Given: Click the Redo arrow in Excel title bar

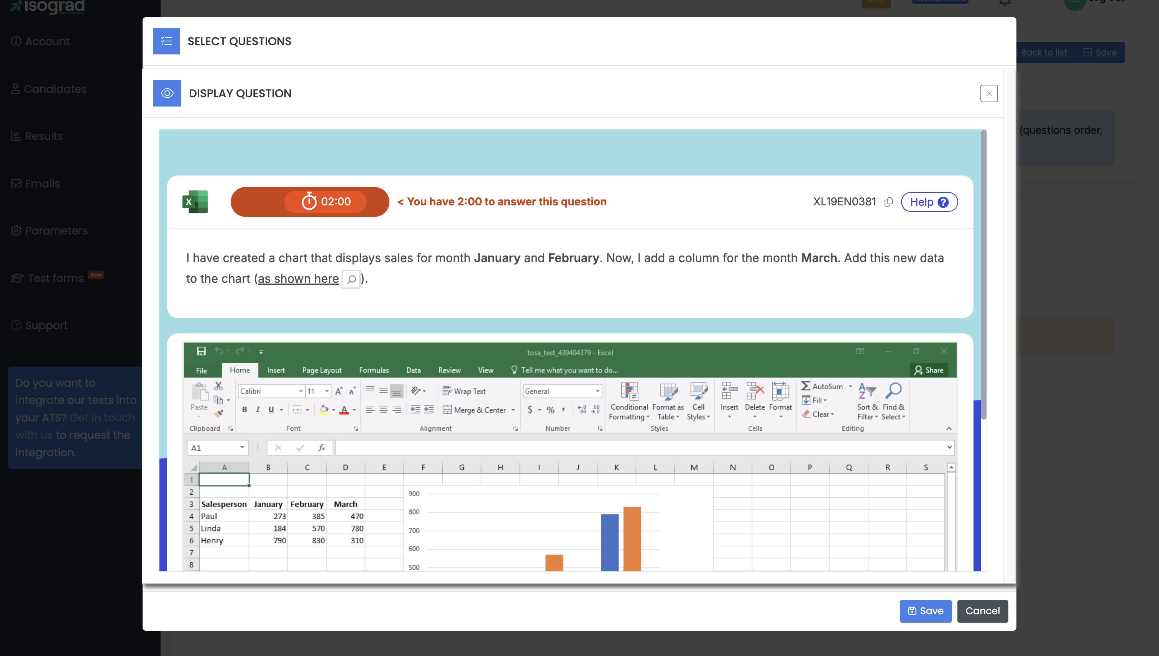Looking at the screenshot, I should pos(240,351).
